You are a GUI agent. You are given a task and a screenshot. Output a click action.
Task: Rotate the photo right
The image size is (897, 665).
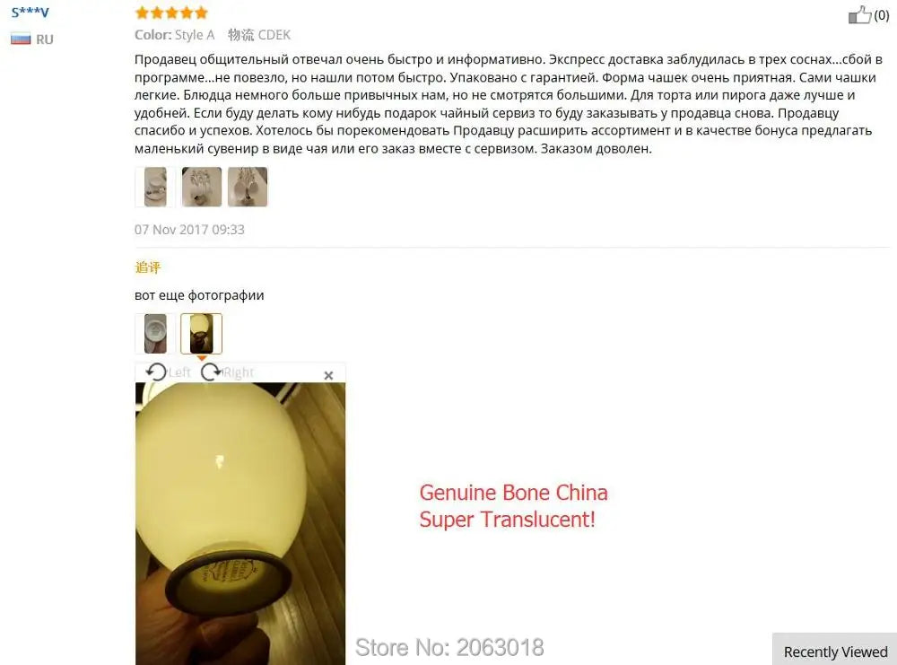click(x=211, y=372)
